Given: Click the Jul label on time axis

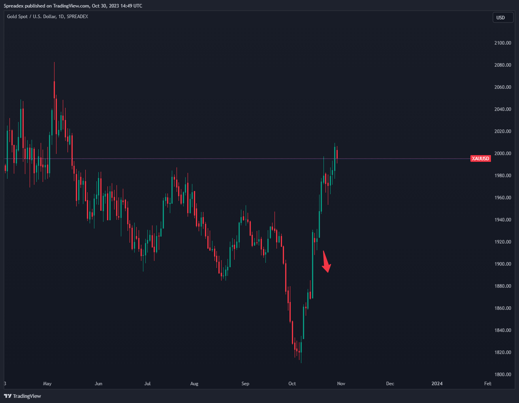Looking at the screenshot, I should pyautogui.click(x=147, y=383).
